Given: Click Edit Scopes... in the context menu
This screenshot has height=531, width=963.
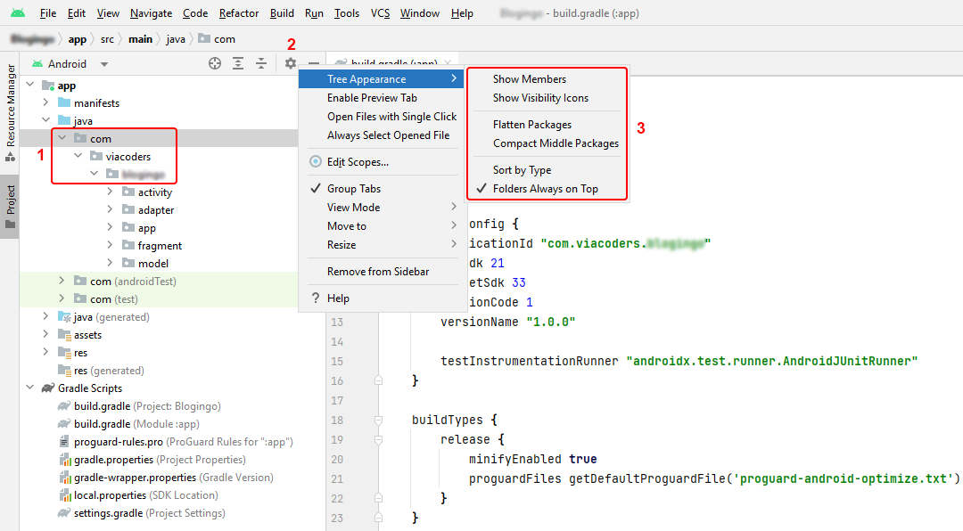Looking at the screenshot, I should [x=358, y=162].
